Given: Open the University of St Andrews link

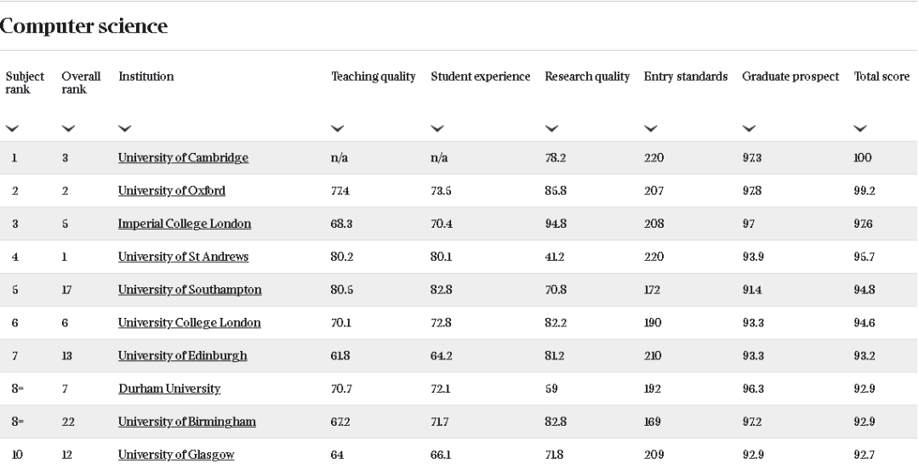Looking at the screenshot, I should (183, 257).
